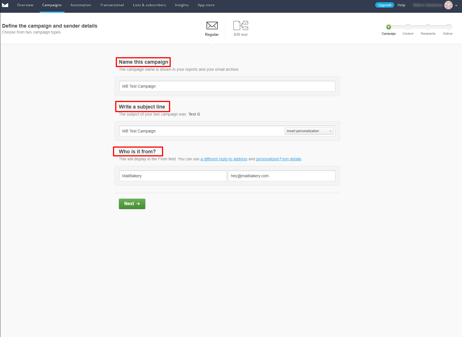
Task: Go to the Recipients step circle
Action: coord(428,27)
